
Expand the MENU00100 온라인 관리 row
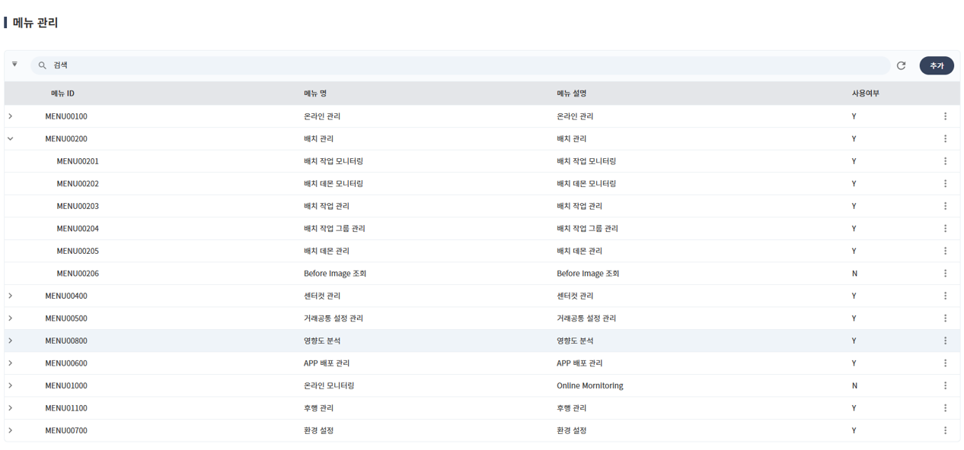11,116
